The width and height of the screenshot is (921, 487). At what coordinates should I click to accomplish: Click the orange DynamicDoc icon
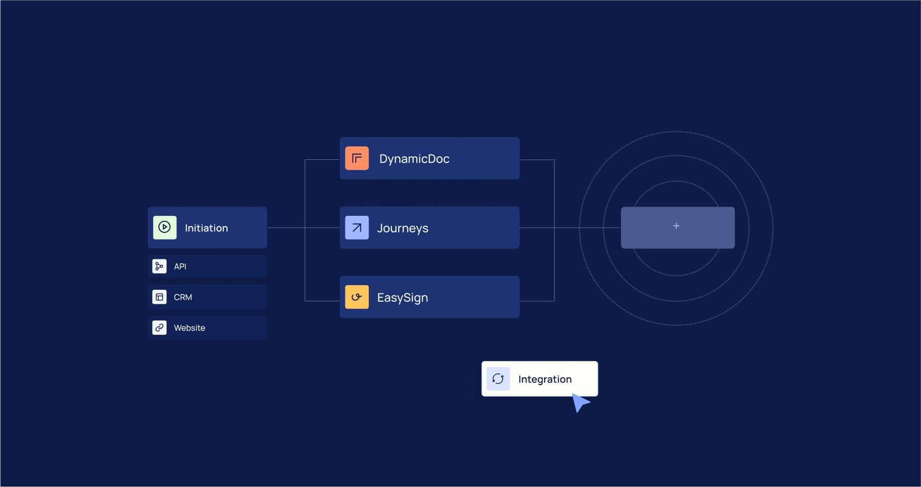click(x=357, y=158)
